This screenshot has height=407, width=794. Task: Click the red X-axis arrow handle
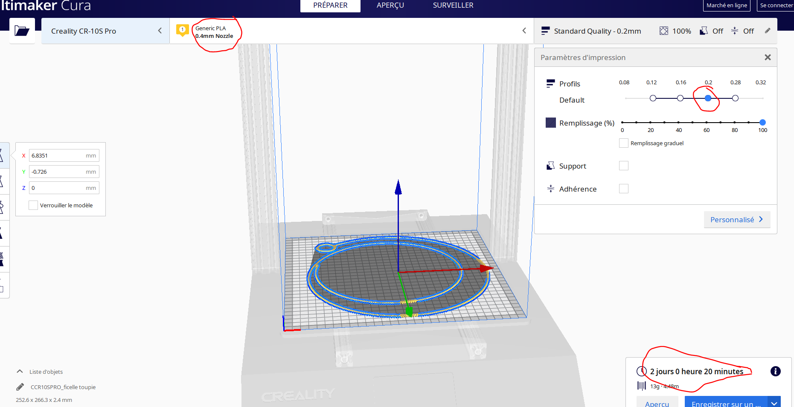(486, 268)
